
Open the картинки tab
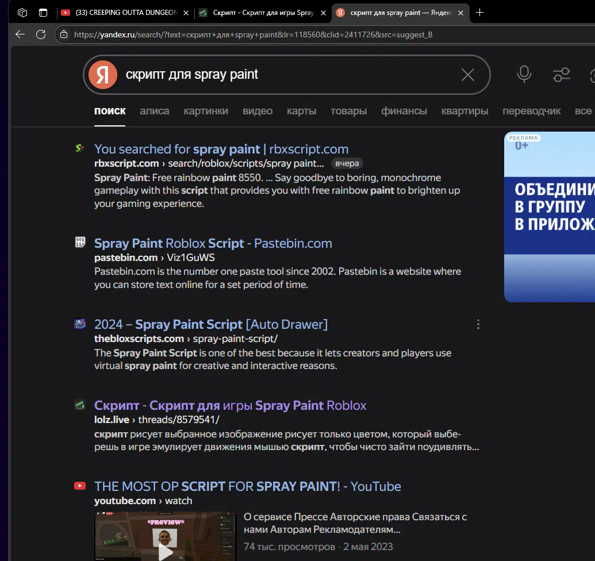pyautogui.click(x=206, y=111)
